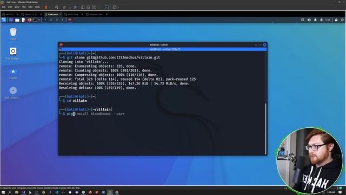Close the last Windows VM tab
The height and width of the screenshot is (195, 346).
pos(107,15)
